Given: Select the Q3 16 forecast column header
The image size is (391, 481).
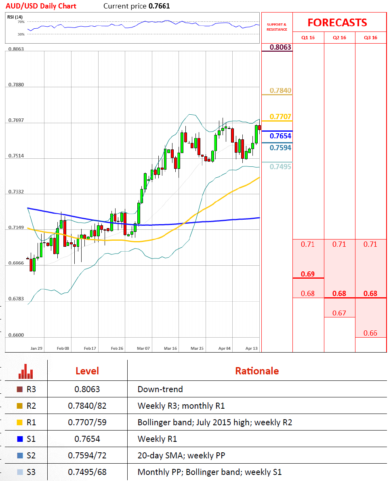Looking at the screenshot, I should tap(370, 38).
